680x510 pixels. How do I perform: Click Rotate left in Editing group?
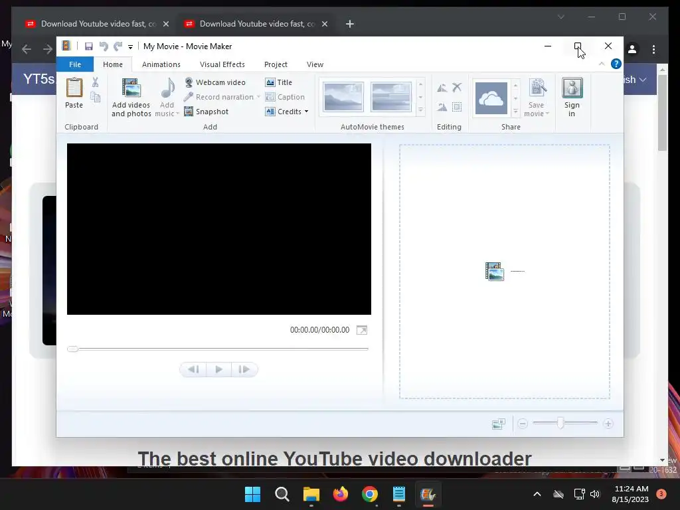click(x=442, y=88)
